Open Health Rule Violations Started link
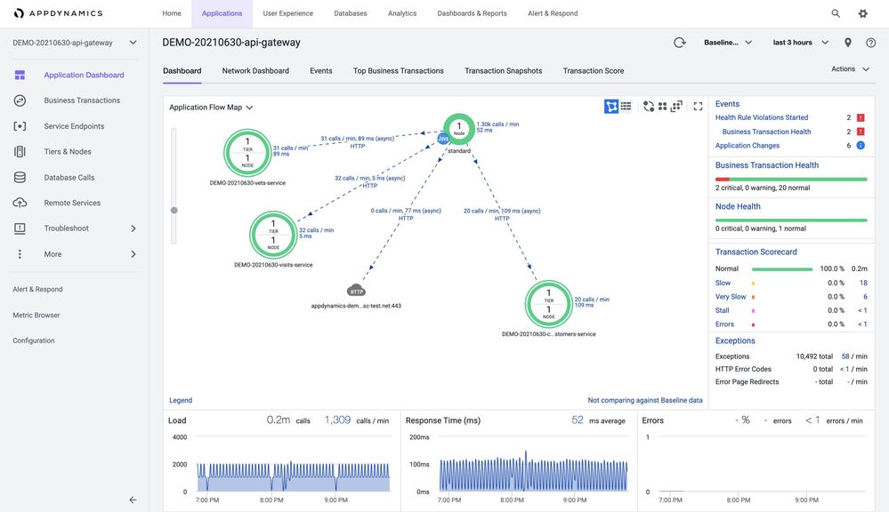Screen dimensions: 889x512 tap(762, 118)
